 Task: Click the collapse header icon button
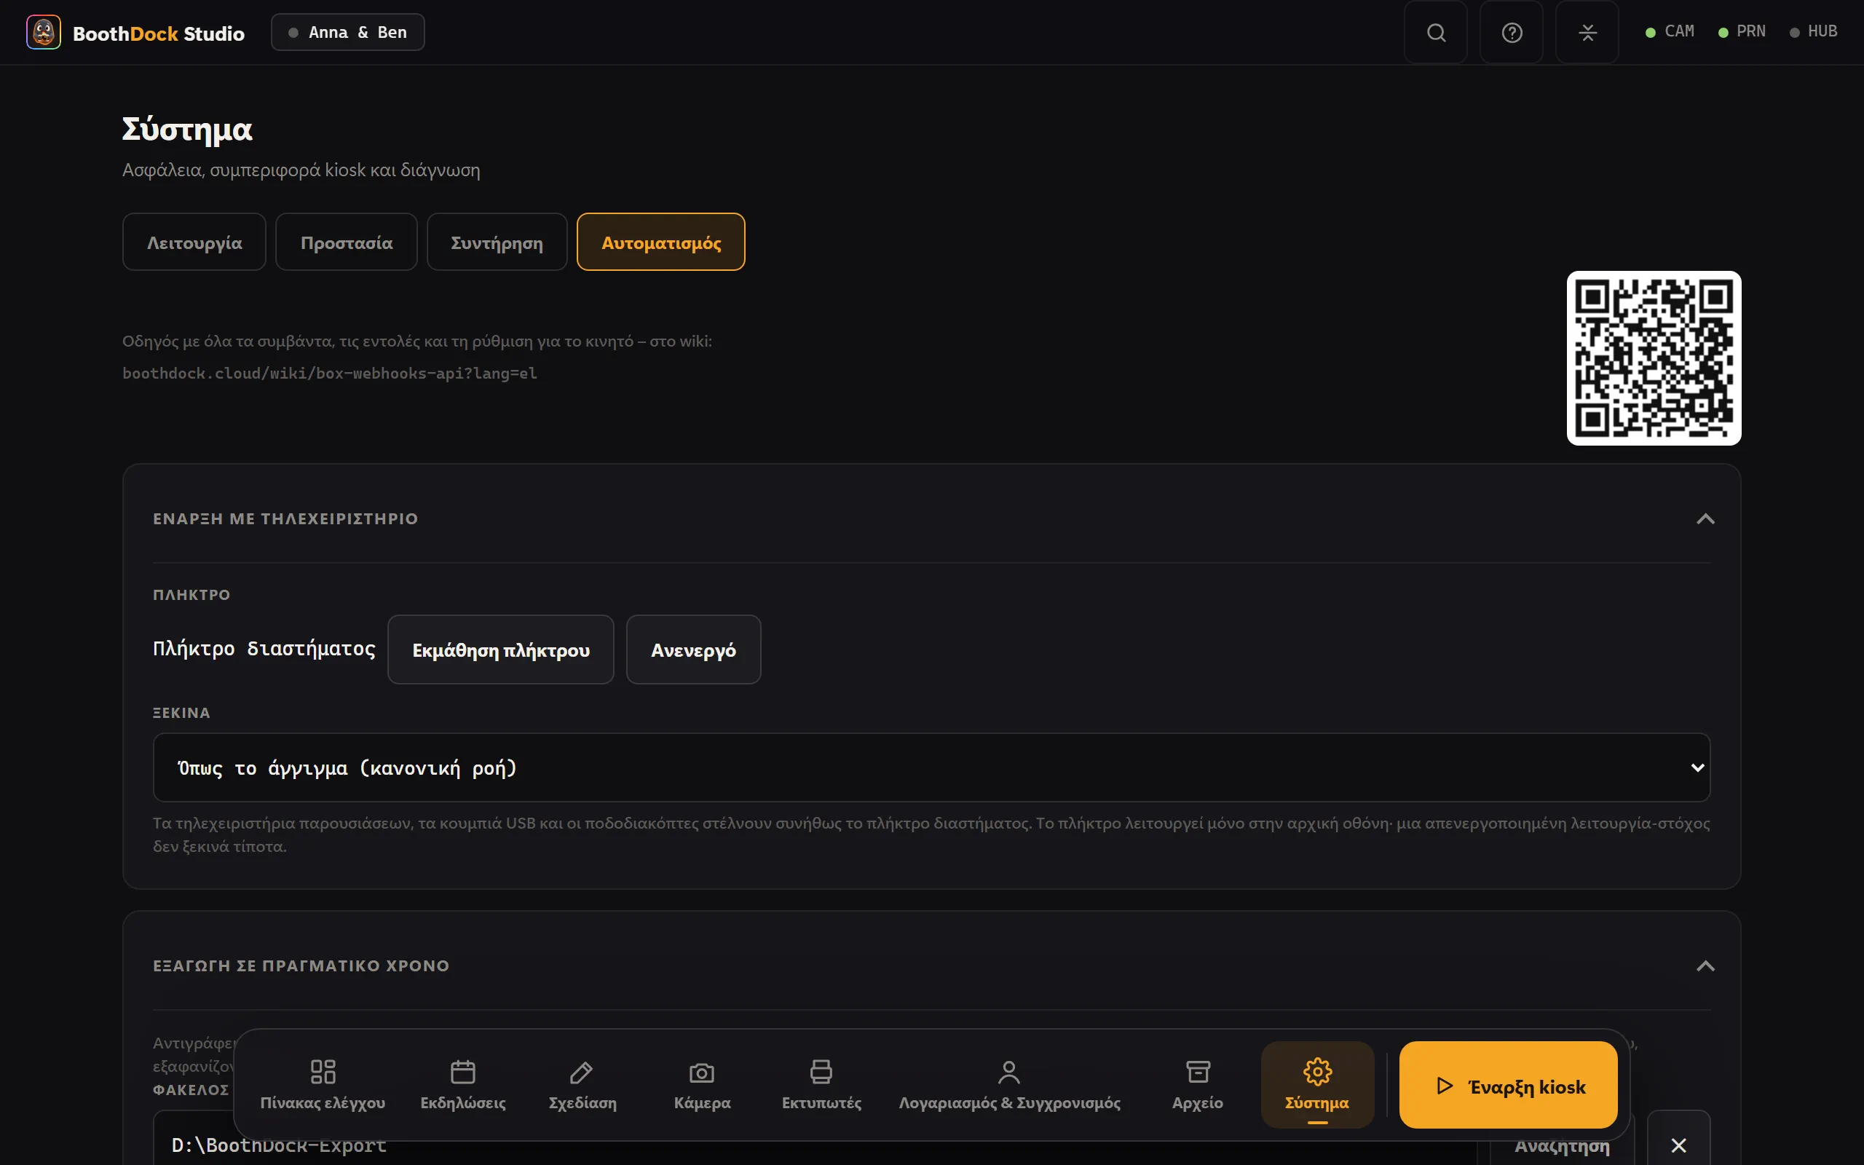pyautogui.click(x=1587, y=32)
